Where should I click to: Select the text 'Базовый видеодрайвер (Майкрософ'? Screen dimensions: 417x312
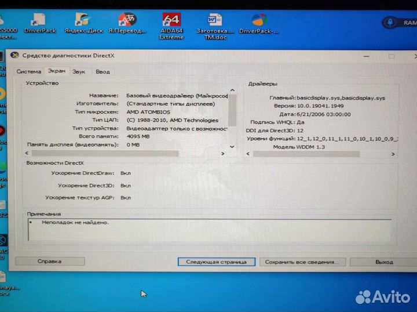tap(177, 96)
